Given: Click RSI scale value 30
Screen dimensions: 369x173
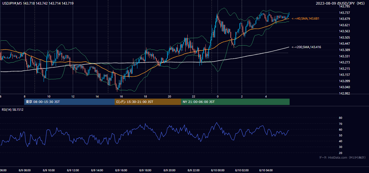Looking at the screenshot, I should click(340, 147).
